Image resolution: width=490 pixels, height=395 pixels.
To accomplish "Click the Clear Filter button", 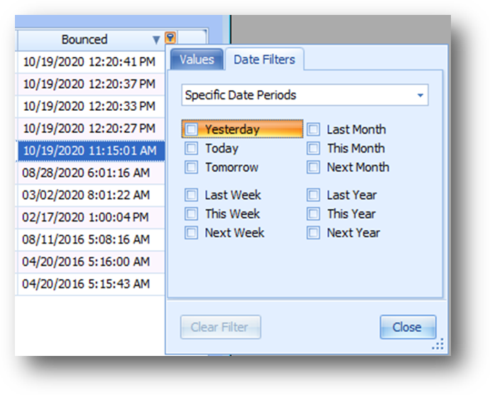I will [221, 327].
